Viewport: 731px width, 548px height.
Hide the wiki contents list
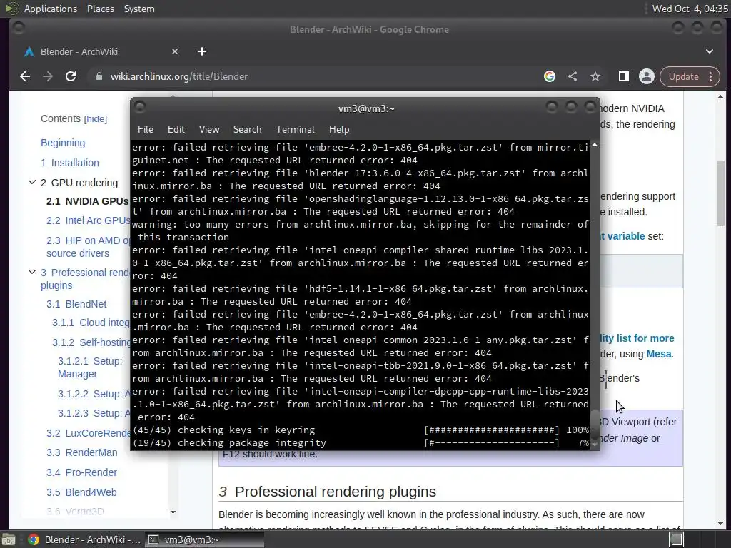click(96, 119)
